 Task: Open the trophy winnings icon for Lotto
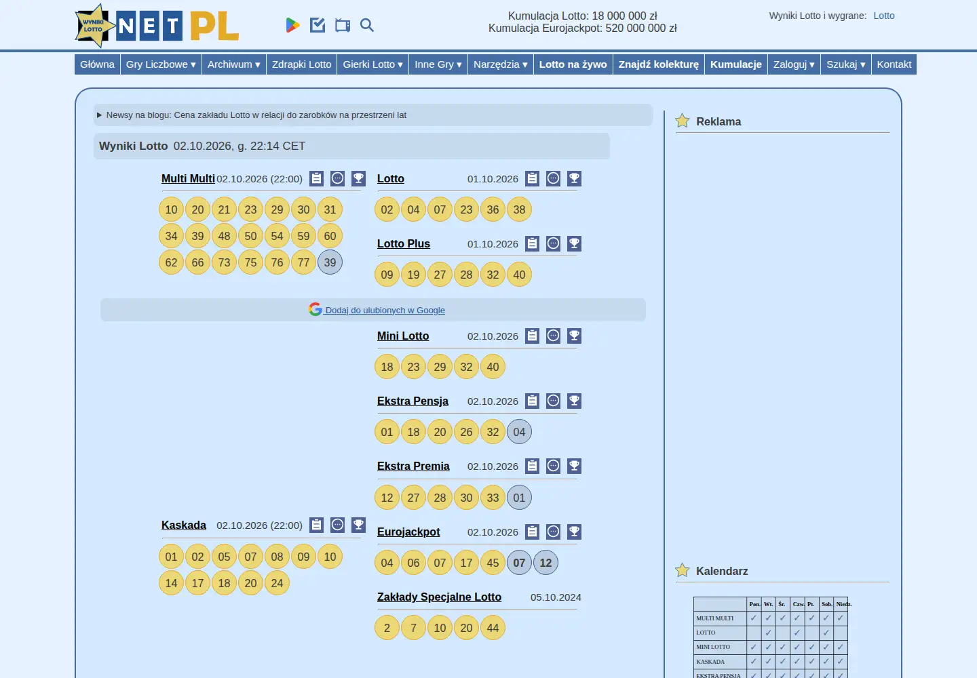click(x=574, y=178)
